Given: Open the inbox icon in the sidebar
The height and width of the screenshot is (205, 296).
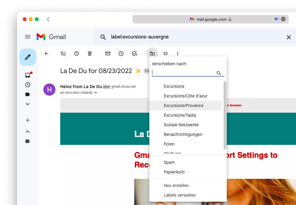Looking at the screenshot, I should point(28,75).
